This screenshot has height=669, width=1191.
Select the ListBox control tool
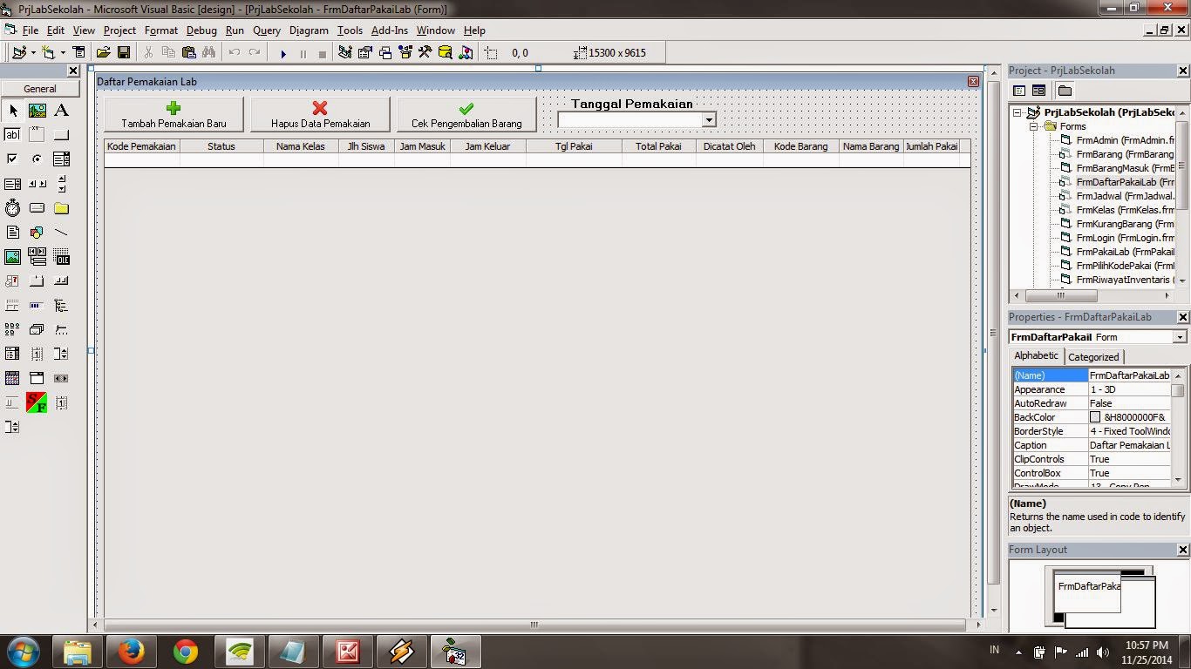(x=12, y=184)
